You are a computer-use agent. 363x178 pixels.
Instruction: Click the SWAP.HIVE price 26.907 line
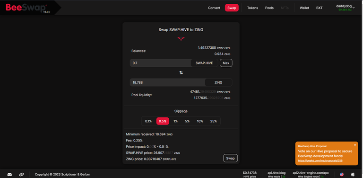pos(153,153)
